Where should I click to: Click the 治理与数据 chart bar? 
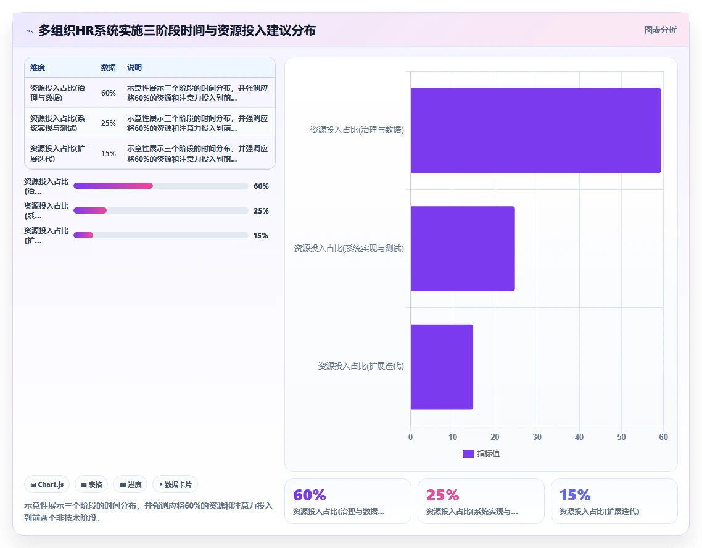(x=535, y=130)
